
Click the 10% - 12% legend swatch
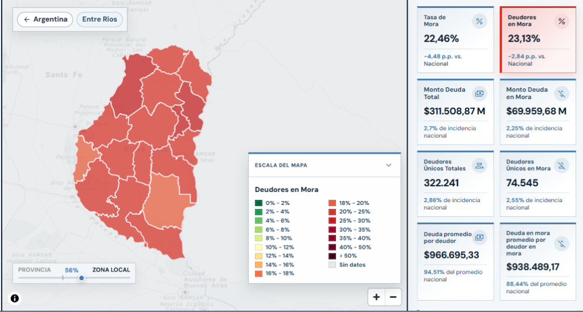(x=258, y=247)
